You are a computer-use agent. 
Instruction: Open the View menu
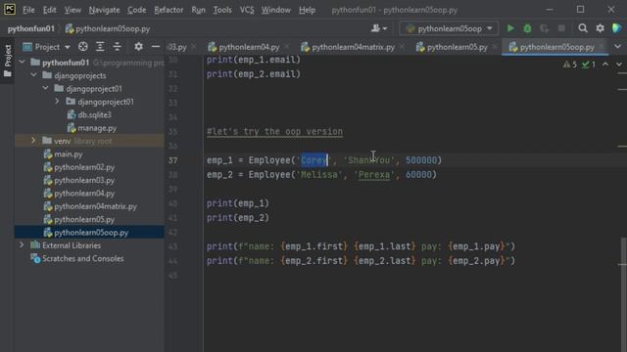tap(72, 10)
